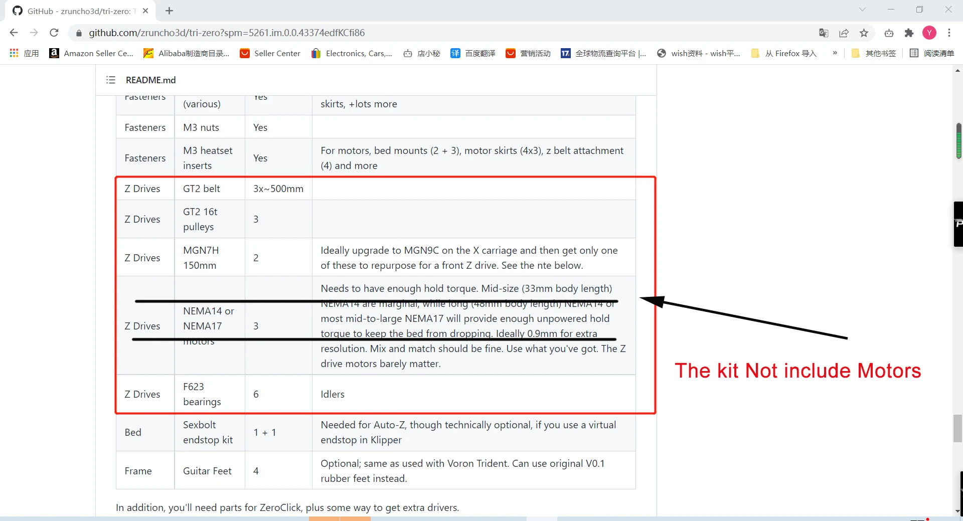963x521 pixels.
Task: Go back to the previous page
Action: pos(14,33)
